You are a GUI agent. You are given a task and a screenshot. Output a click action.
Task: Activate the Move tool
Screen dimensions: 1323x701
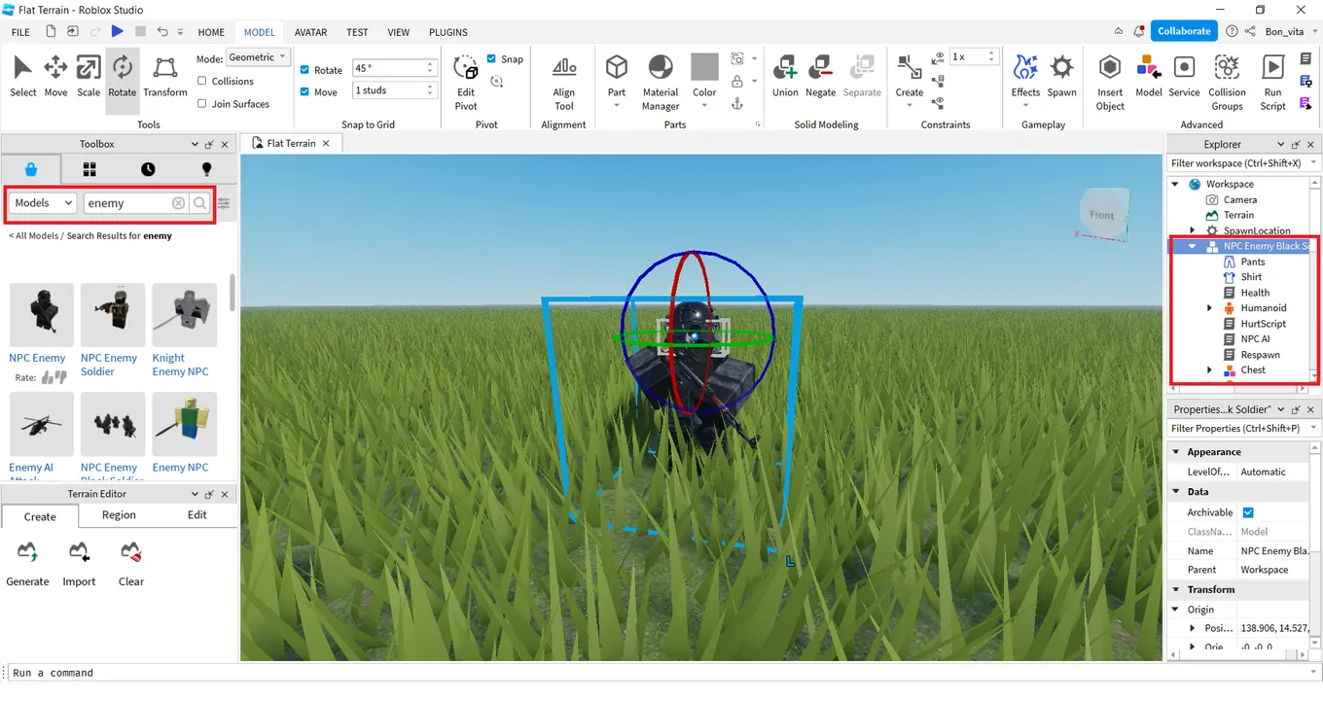(x=55, y=77)
